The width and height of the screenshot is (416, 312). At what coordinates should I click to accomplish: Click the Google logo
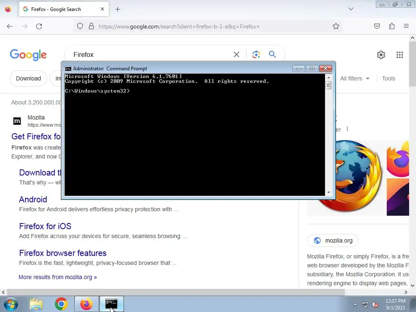(x=28, y=55)
